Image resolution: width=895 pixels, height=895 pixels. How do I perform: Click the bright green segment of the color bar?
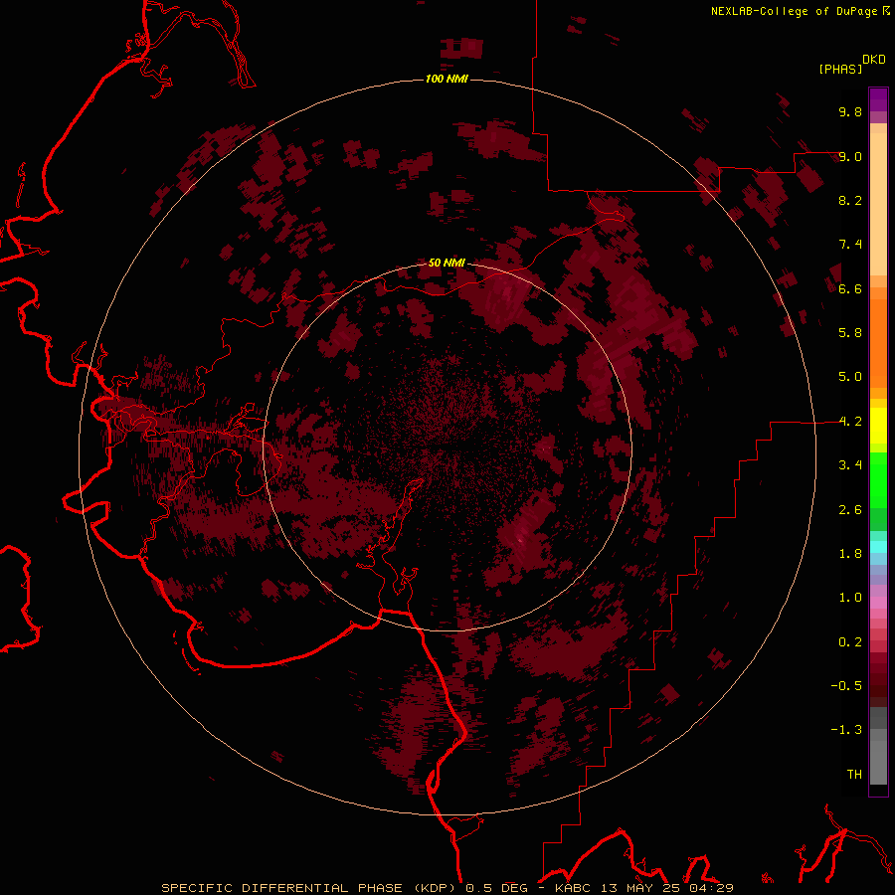[x=878, y=479]
